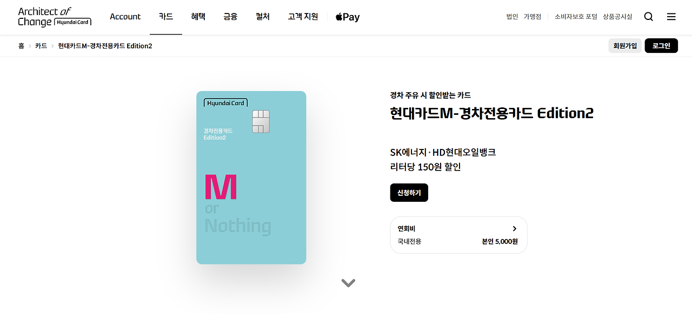This screenshot has width=692, height=314.
Task: Click the Architect of Change Hyundai Card logo
Action: 55,17
